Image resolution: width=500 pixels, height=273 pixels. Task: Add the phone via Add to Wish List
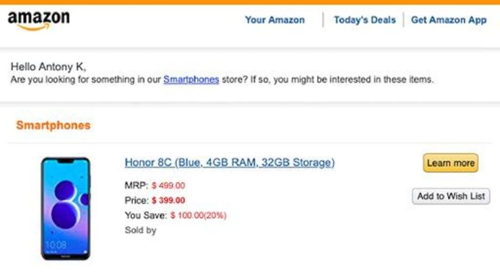pos(451,196)
